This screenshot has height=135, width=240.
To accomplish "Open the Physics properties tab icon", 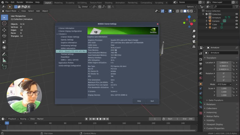I will click(201, 93).
